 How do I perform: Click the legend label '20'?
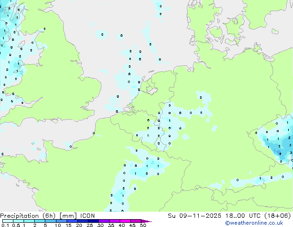[79, 225]
